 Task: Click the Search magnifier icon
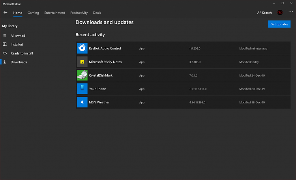pos(259,13)
